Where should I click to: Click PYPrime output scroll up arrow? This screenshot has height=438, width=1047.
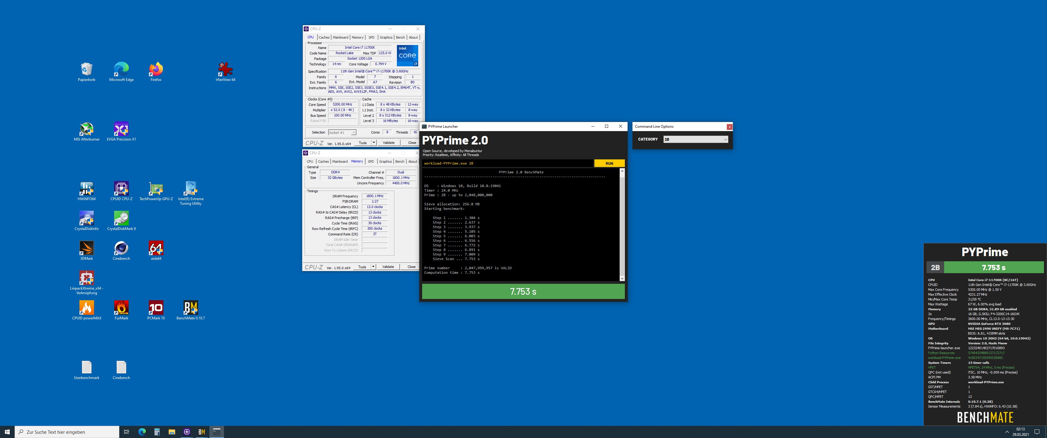(x=622, y=171)
